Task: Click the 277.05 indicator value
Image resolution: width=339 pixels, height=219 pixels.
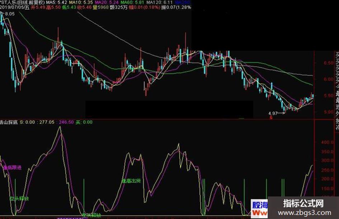Action: (x=47, y=122)
